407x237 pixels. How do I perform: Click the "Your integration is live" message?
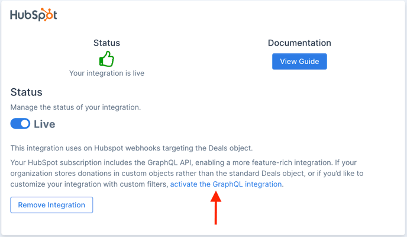[x=106, y=73]
